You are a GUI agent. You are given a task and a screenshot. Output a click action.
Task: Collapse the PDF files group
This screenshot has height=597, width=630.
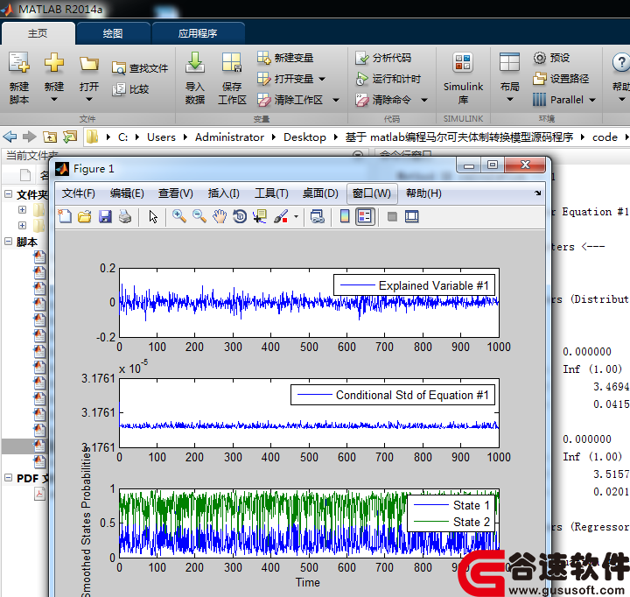click(x=9, y=478)
